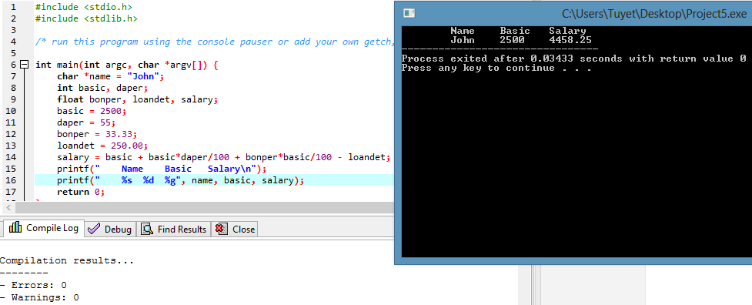
Task: Click '- Warnings: 0' in compile log
Action: (39, 297)
